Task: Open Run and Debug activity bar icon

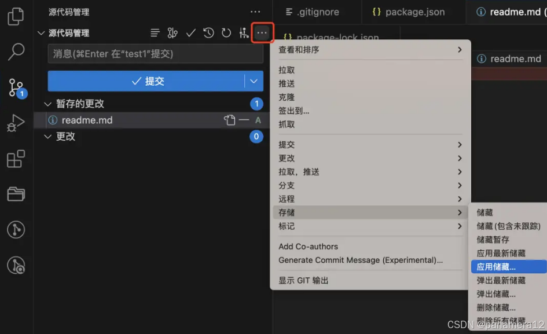Action: [16, 123]
